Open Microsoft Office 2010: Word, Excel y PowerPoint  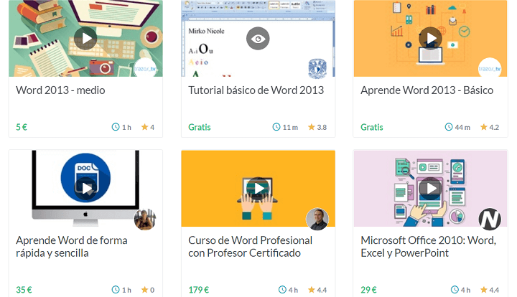click(x=428, y=247)
